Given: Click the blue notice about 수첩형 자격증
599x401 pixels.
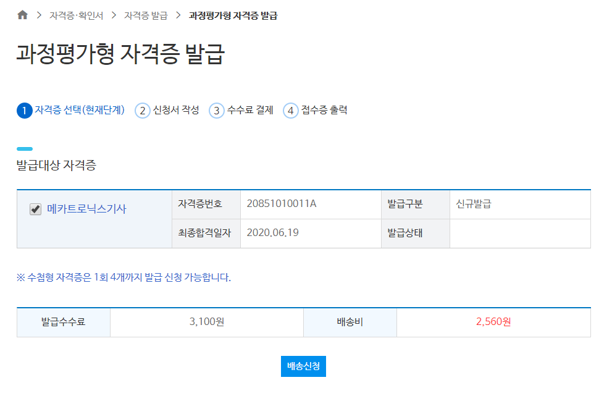Looking at the screenshot, I should click(x=124, y=277).
